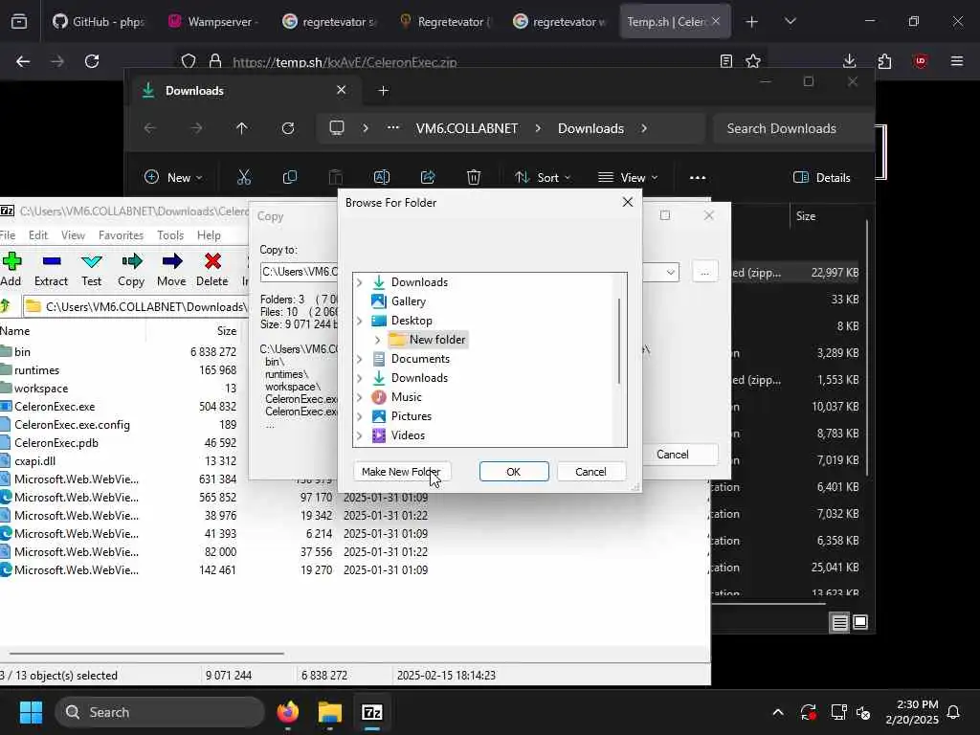This screenshot has width=980, height=735.
Task: Click the 7-Zip Delete toolbar icon
Action: point(212,261)
